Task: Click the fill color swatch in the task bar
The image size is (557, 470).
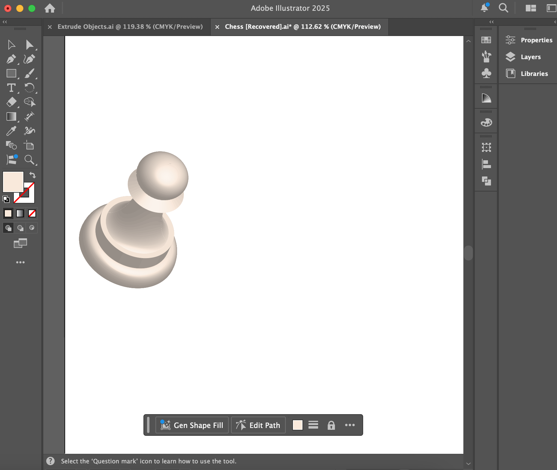Action: [297, 425]
